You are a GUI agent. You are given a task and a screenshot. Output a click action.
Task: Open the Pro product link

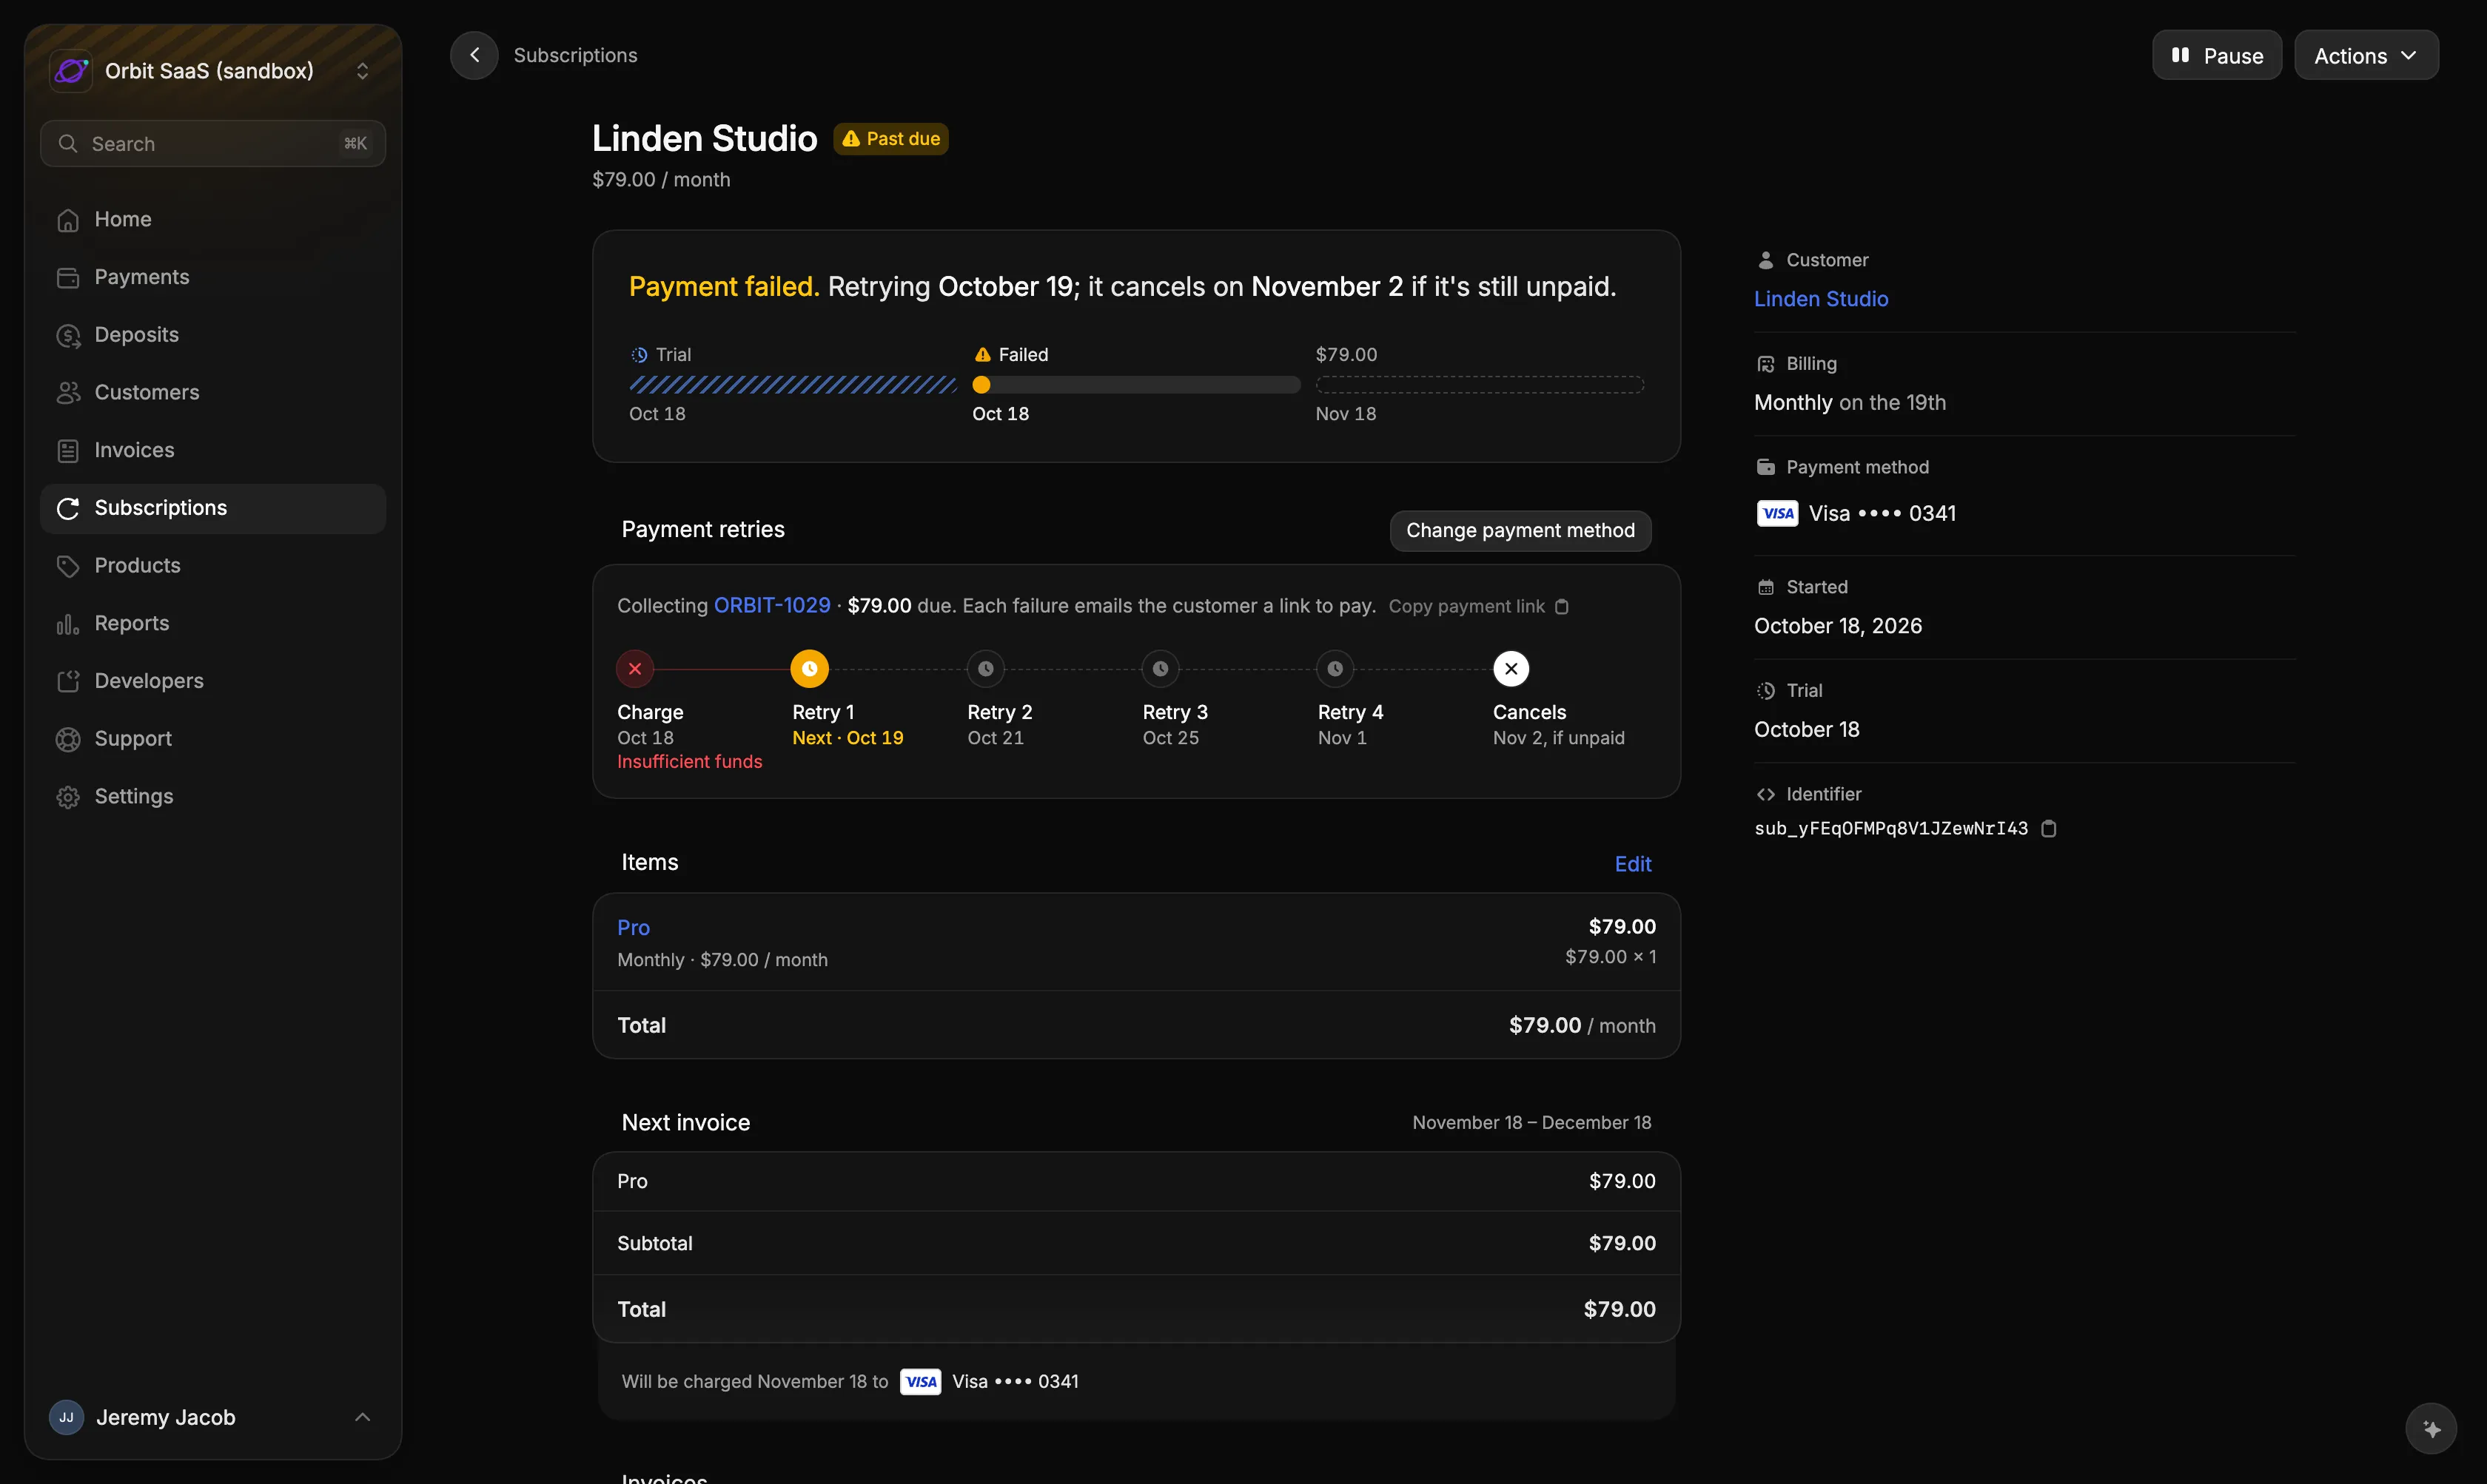point(634,928)
